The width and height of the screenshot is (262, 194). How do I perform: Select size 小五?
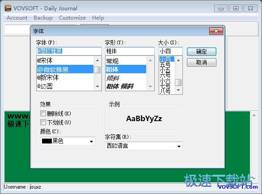(x=167, y=70)
